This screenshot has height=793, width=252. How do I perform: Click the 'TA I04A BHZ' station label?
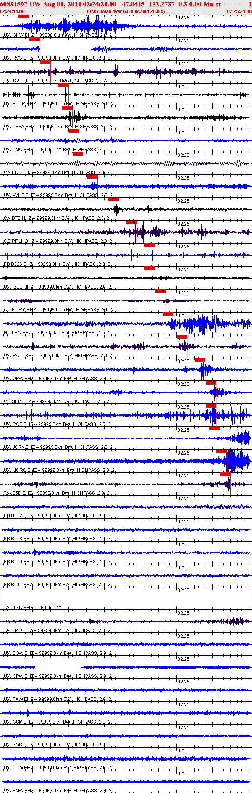coord(17,81)
